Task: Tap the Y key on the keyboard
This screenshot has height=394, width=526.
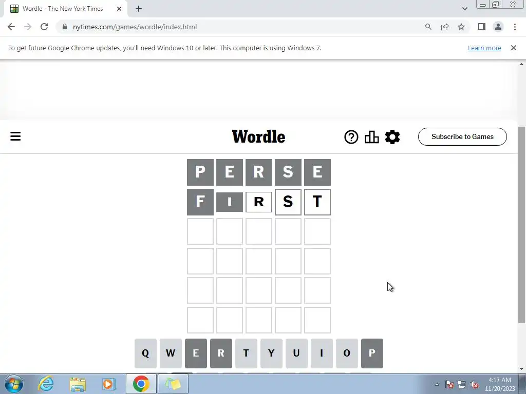Action: (x=271, y=353)
